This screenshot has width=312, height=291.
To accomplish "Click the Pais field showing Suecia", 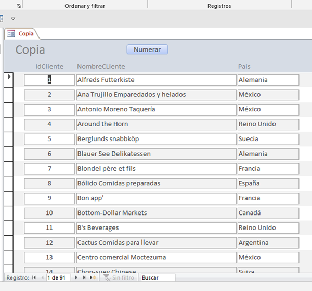I will (267, 139).
